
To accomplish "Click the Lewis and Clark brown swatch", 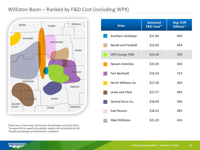I will point(105,92).
